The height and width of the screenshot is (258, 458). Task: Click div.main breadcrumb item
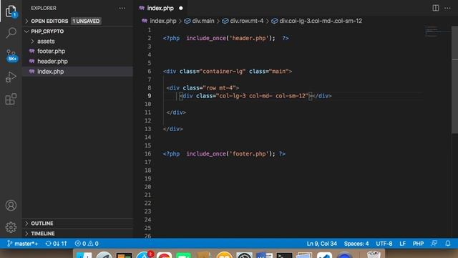203,21
